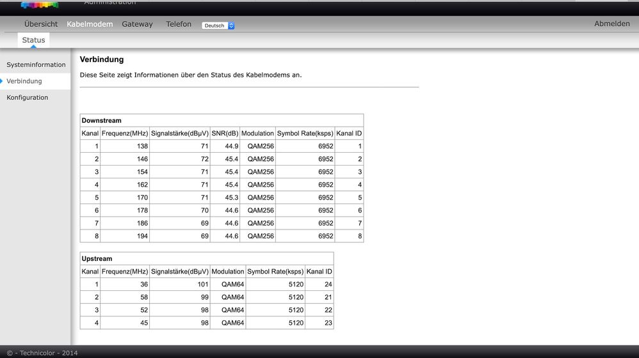This screenshot has height=358, width=639.
Task: Go to the Telefon menu
Action: pyautogui.click(x=179, y=24)
